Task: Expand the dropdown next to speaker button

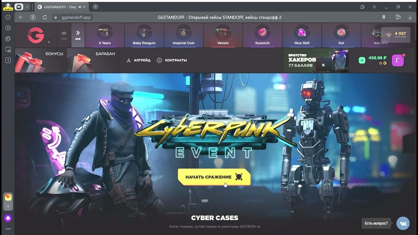Action: [27, 7]
